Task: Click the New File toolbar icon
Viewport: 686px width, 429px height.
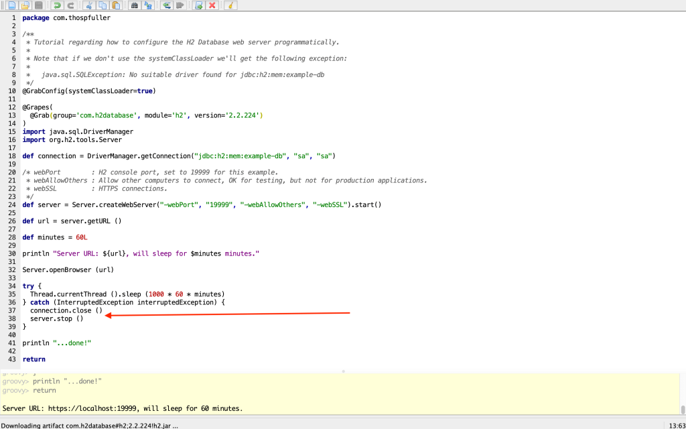Action: click(11, 5)
